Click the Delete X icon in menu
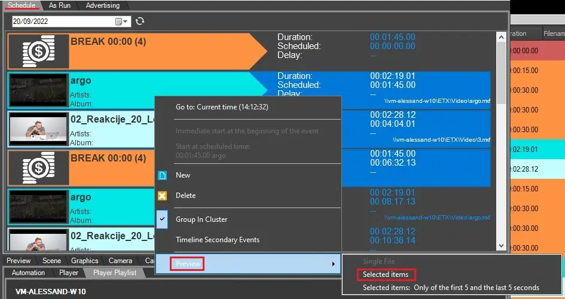Viewport: 565px width, 299px height. point(162,196)
